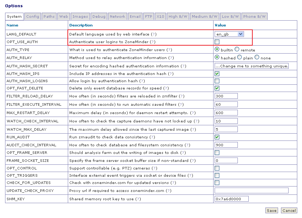Enable the CHECK_FOR_UPDATES checkbox
This screenshot has width=302, height=218.
pyautogui.click(x=217, y=183)
